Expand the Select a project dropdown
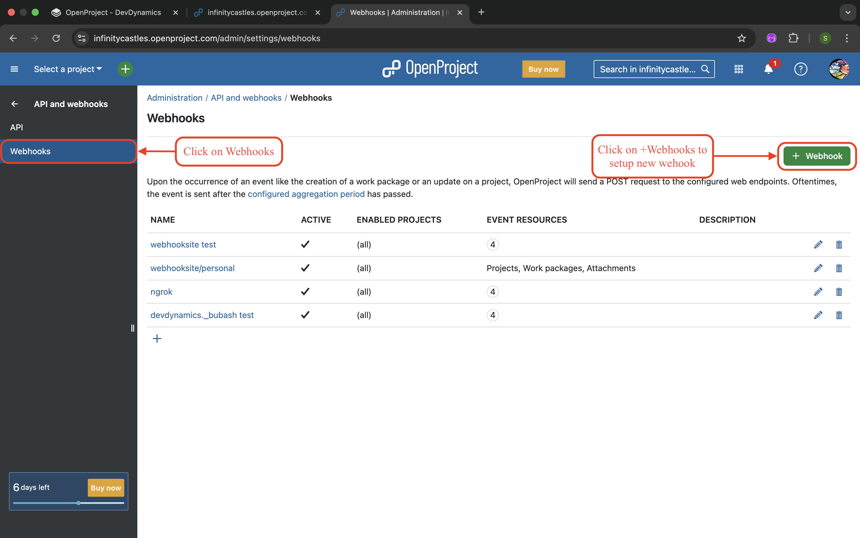The height and width of the screenshot is (538, 860). coord(67,69)
